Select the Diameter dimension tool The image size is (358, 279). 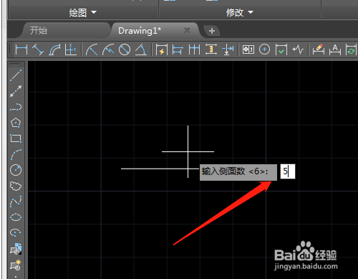(125, 49)
